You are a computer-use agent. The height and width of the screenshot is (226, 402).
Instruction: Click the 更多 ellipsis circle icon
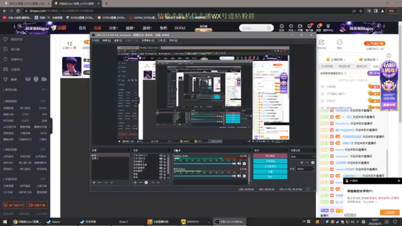[x=340, y=42]
